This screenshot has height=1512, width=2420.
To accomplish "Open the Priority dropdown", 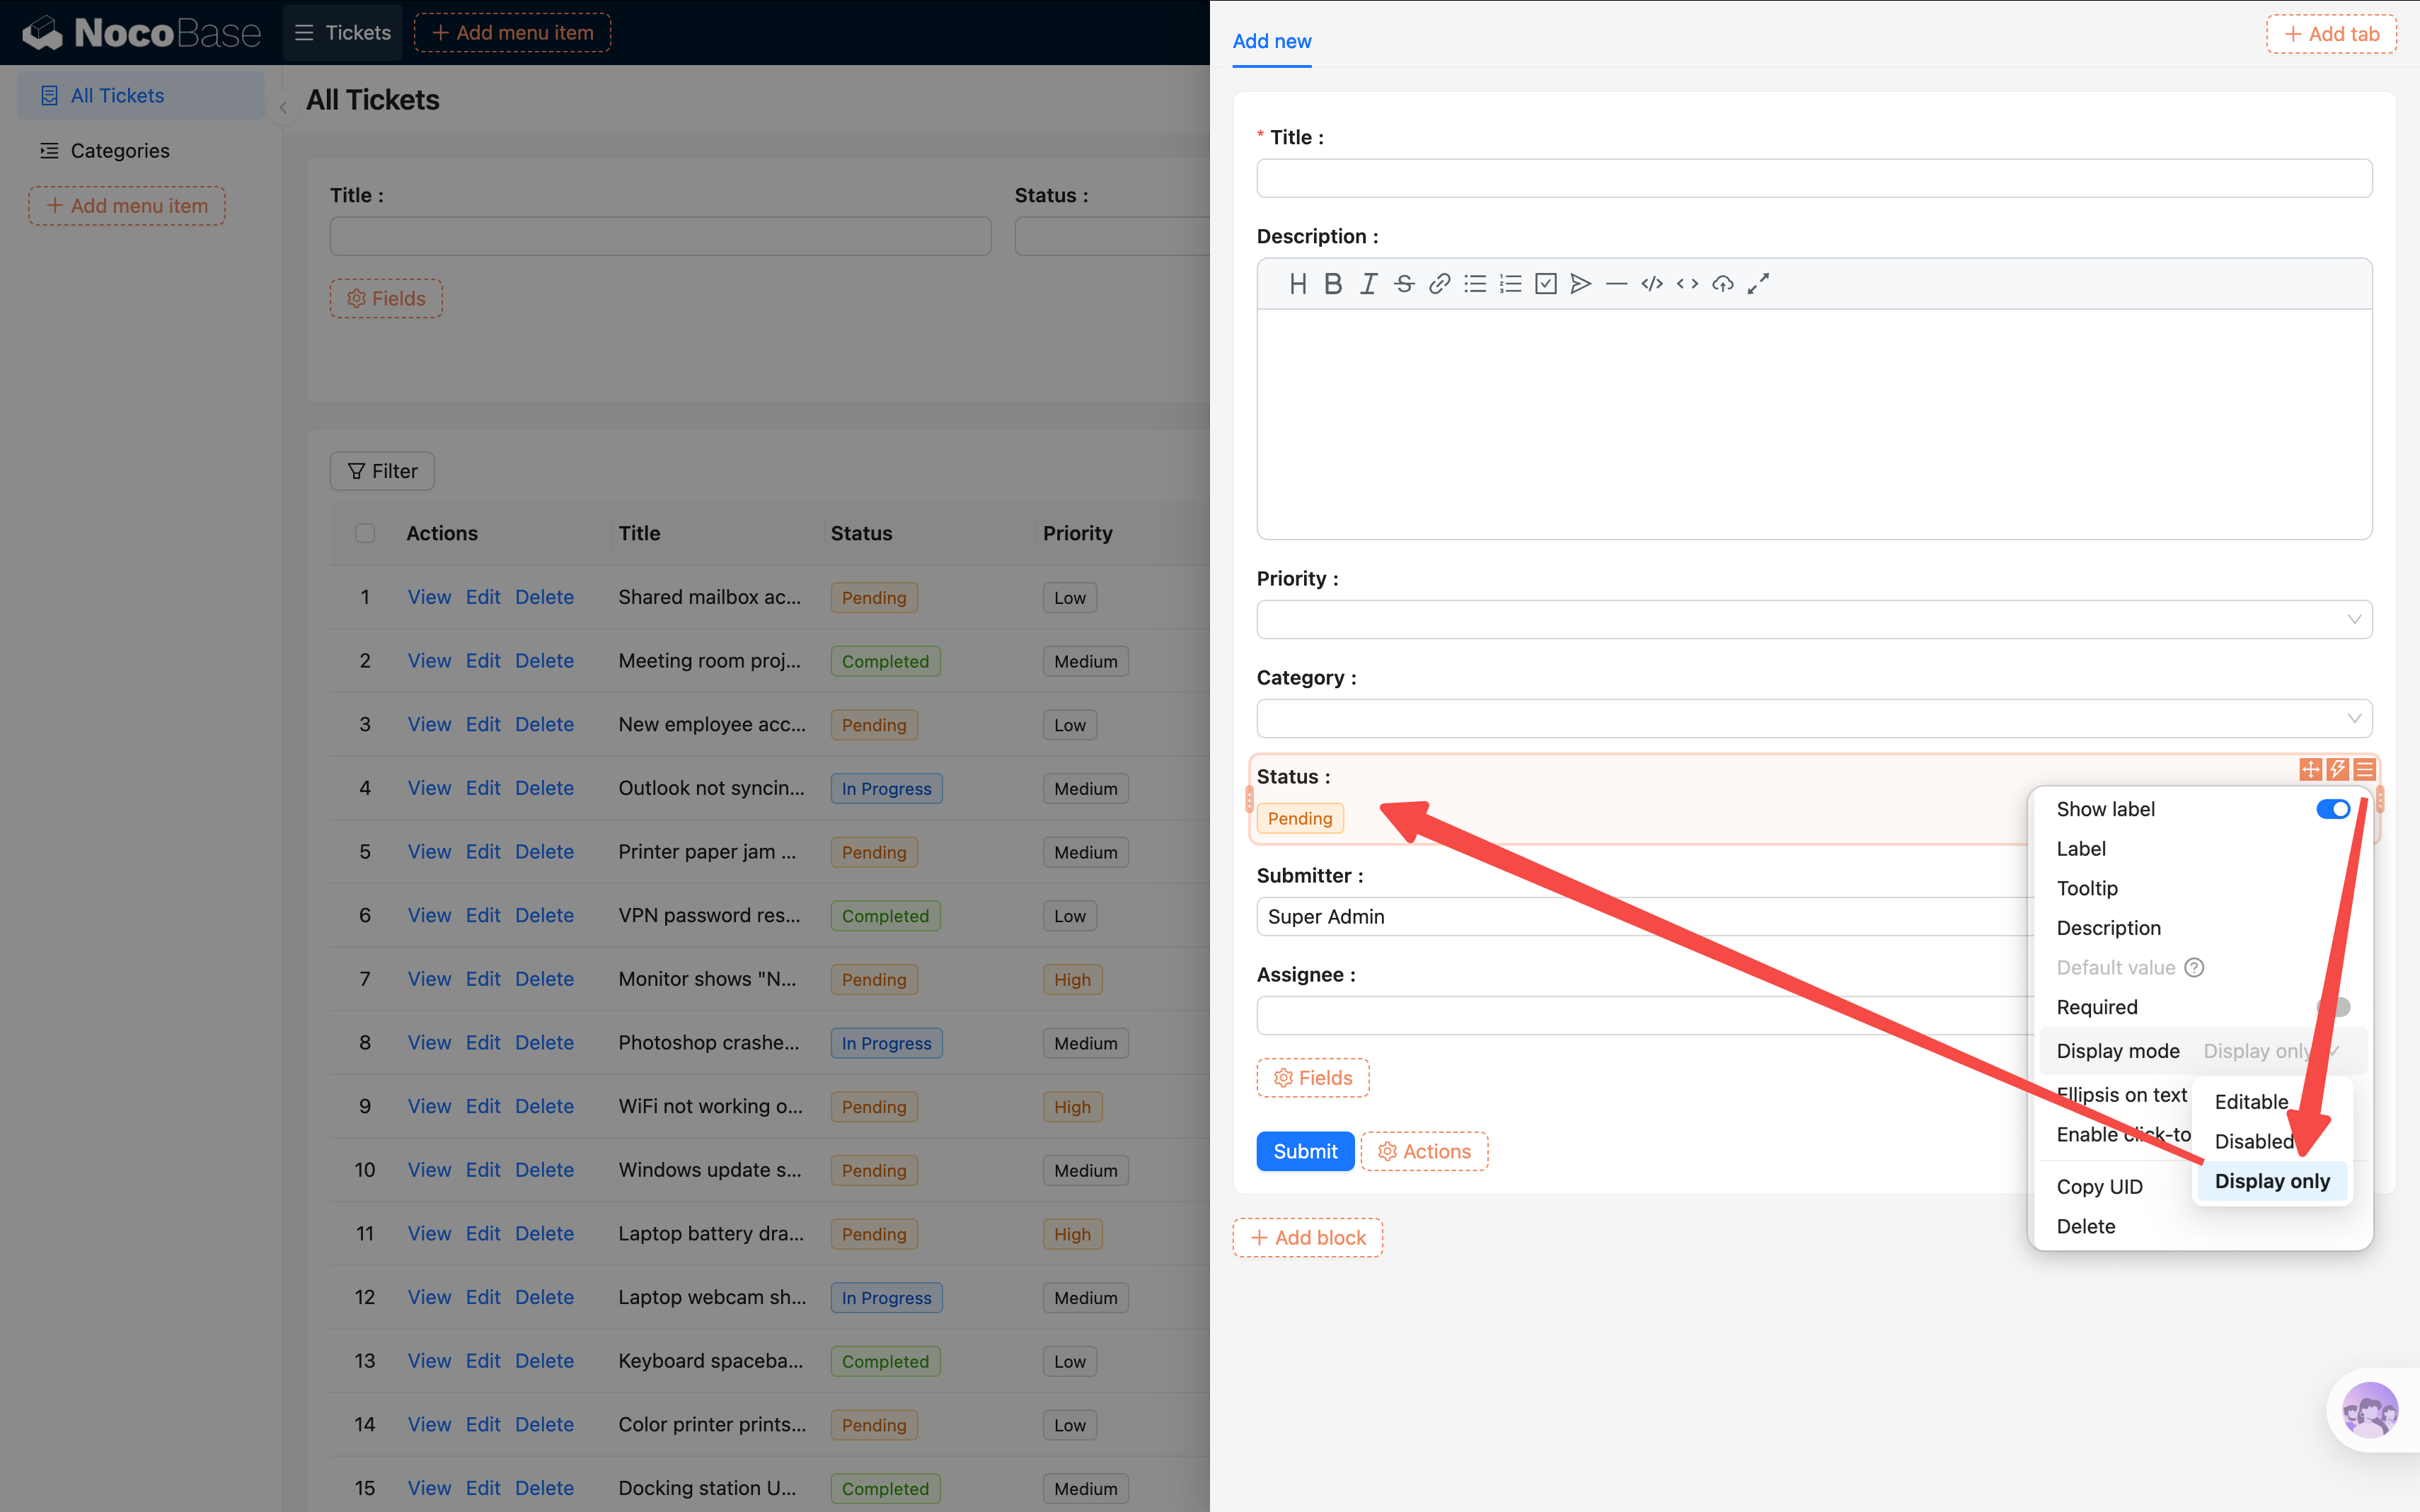I will click(1813, 619).
